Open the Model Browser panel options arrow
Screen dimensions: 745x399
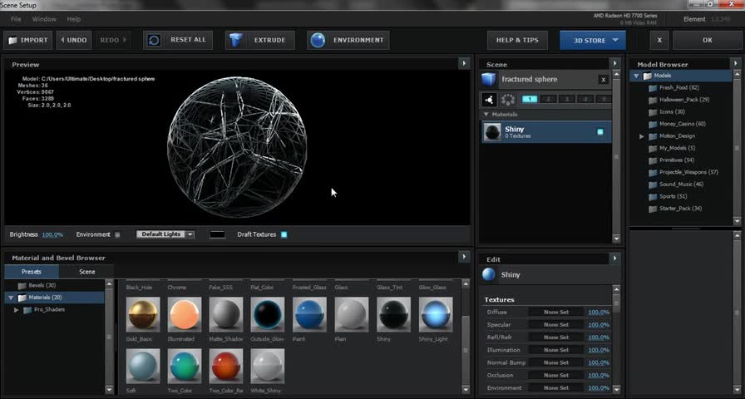coord(736,63)
